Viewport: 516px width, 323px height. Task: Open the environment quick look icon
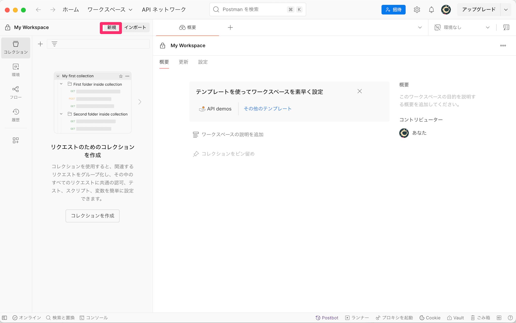(506, 27)
